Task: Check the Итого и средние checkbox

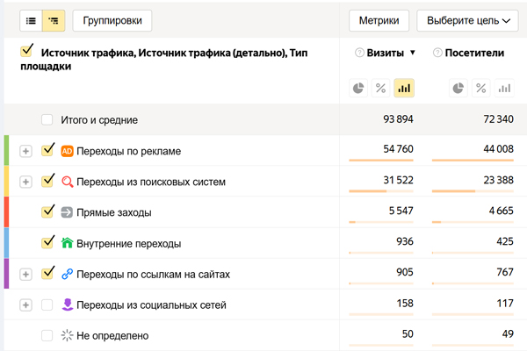Action: pos(47,119)
